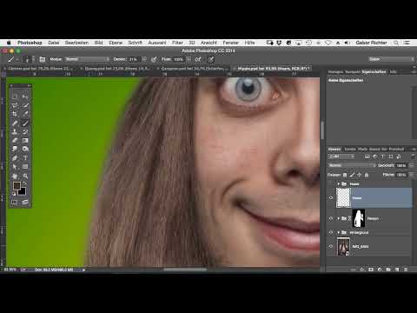Select the Eraser tool

pos(15,141)
